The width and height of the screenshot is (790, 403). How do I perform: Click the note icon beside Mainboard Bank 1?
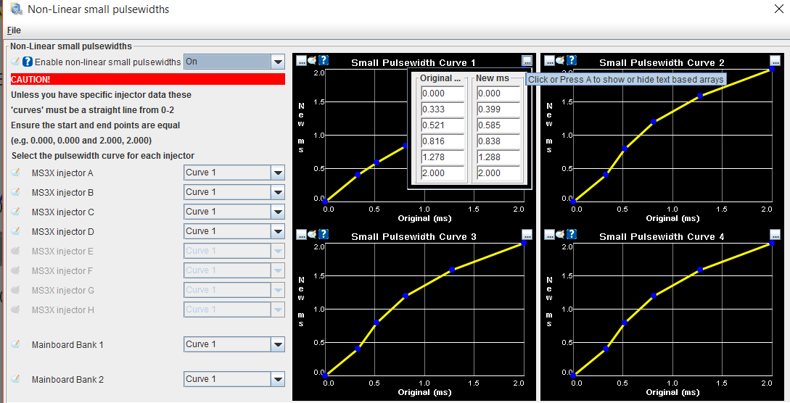pos(16,345)
